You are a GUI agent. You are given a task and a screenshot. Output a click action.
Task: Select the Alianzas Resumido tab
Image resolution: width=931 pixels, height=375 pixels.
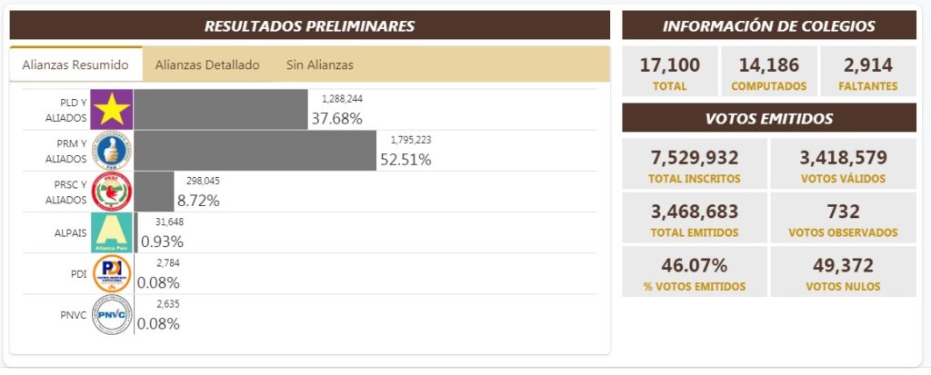(x=75, y=64)
